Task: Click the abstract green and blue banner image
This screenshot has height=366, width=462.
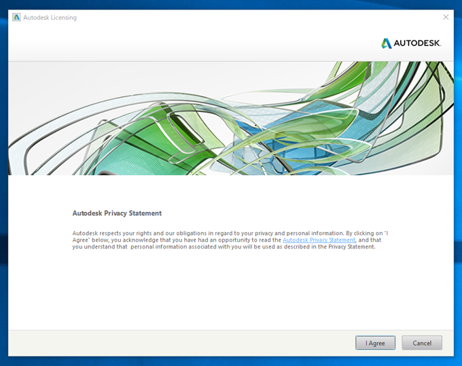Action: pos(231,118)
